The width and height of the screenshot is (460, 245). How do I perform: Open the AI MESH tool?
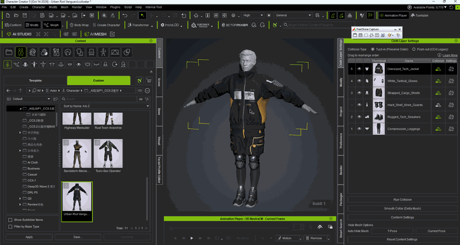(x=95, y=34)
